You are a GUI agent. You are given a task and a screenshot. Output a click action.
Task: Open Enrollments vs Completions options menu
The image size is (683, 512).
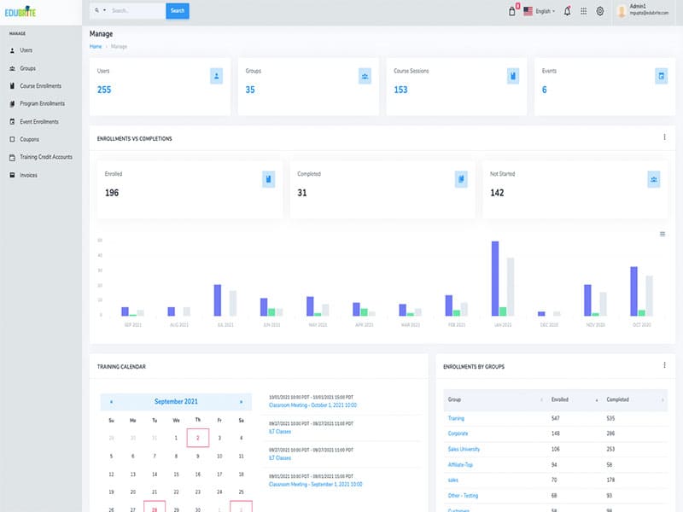(664, 137)
